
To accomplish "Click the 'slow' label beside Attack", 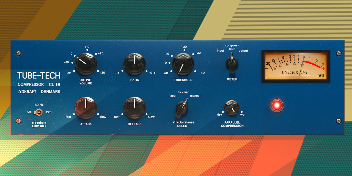I will tap(103, 117).
